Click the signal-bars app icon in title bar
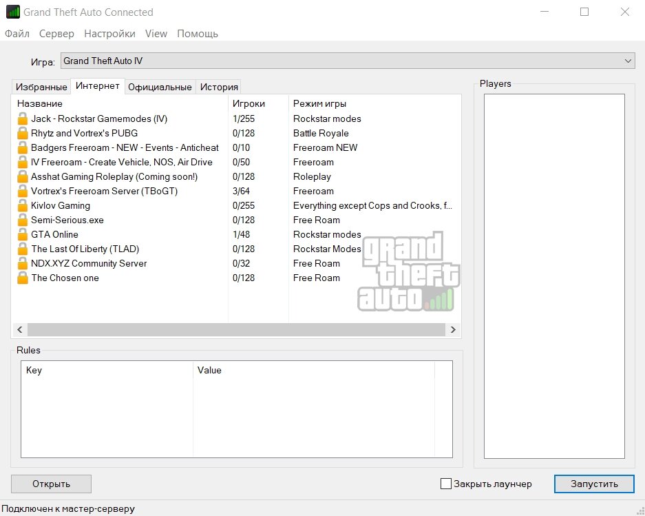The width and height of the screenshot is (645, 516). point(13,12)
